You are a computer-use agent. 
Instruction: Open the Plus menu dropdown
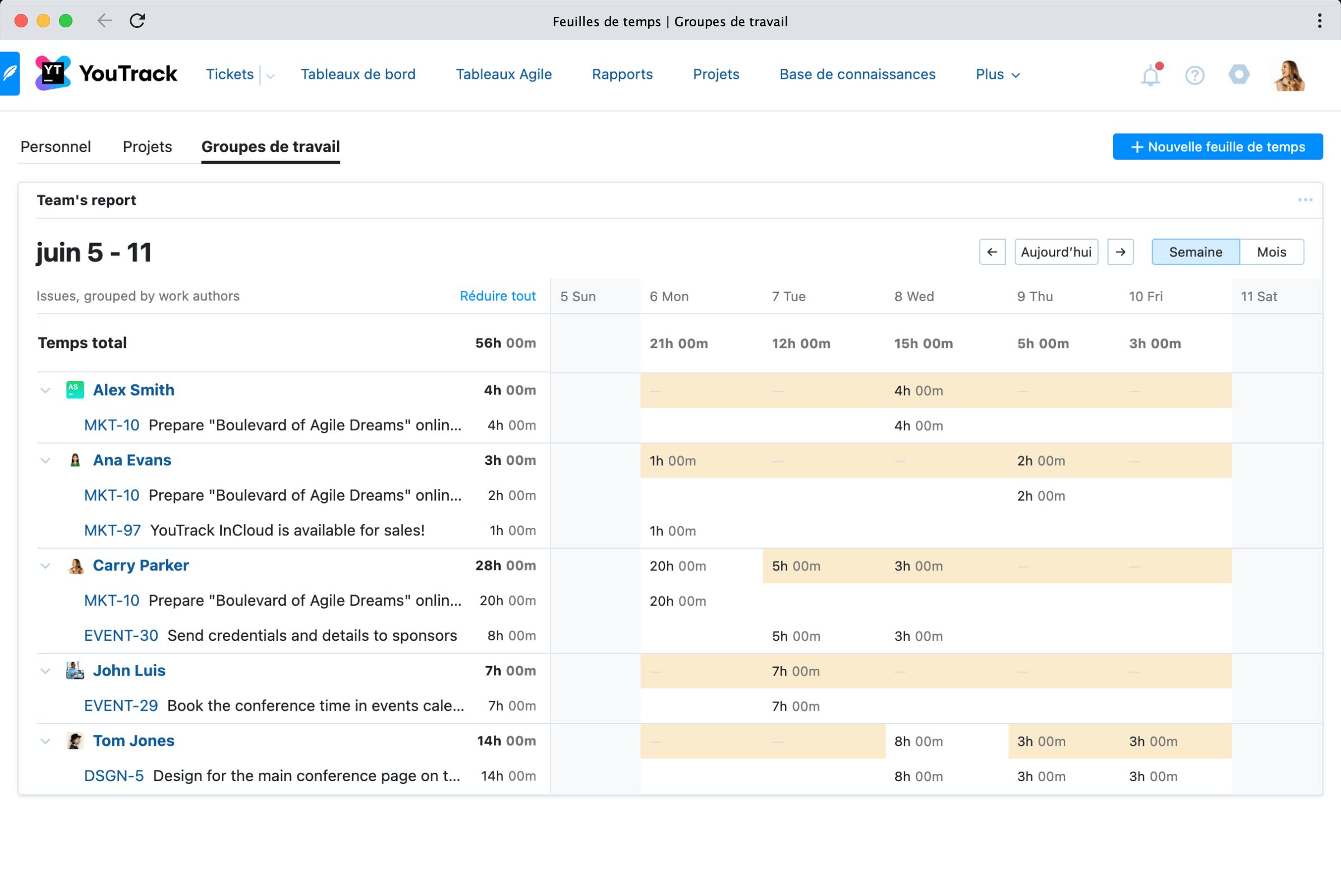[x=997, y=75]
